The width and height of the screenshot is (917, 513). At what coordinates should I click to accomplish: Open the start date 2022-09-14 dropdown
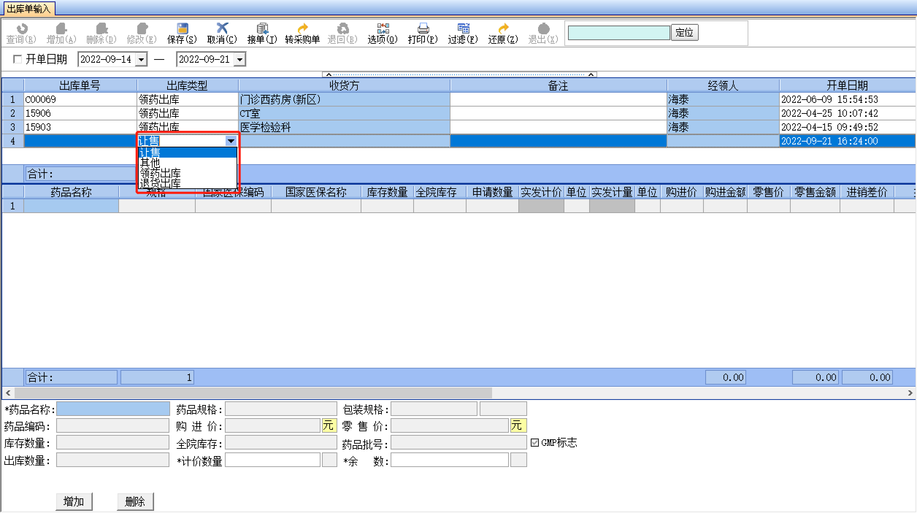(141, 59)
